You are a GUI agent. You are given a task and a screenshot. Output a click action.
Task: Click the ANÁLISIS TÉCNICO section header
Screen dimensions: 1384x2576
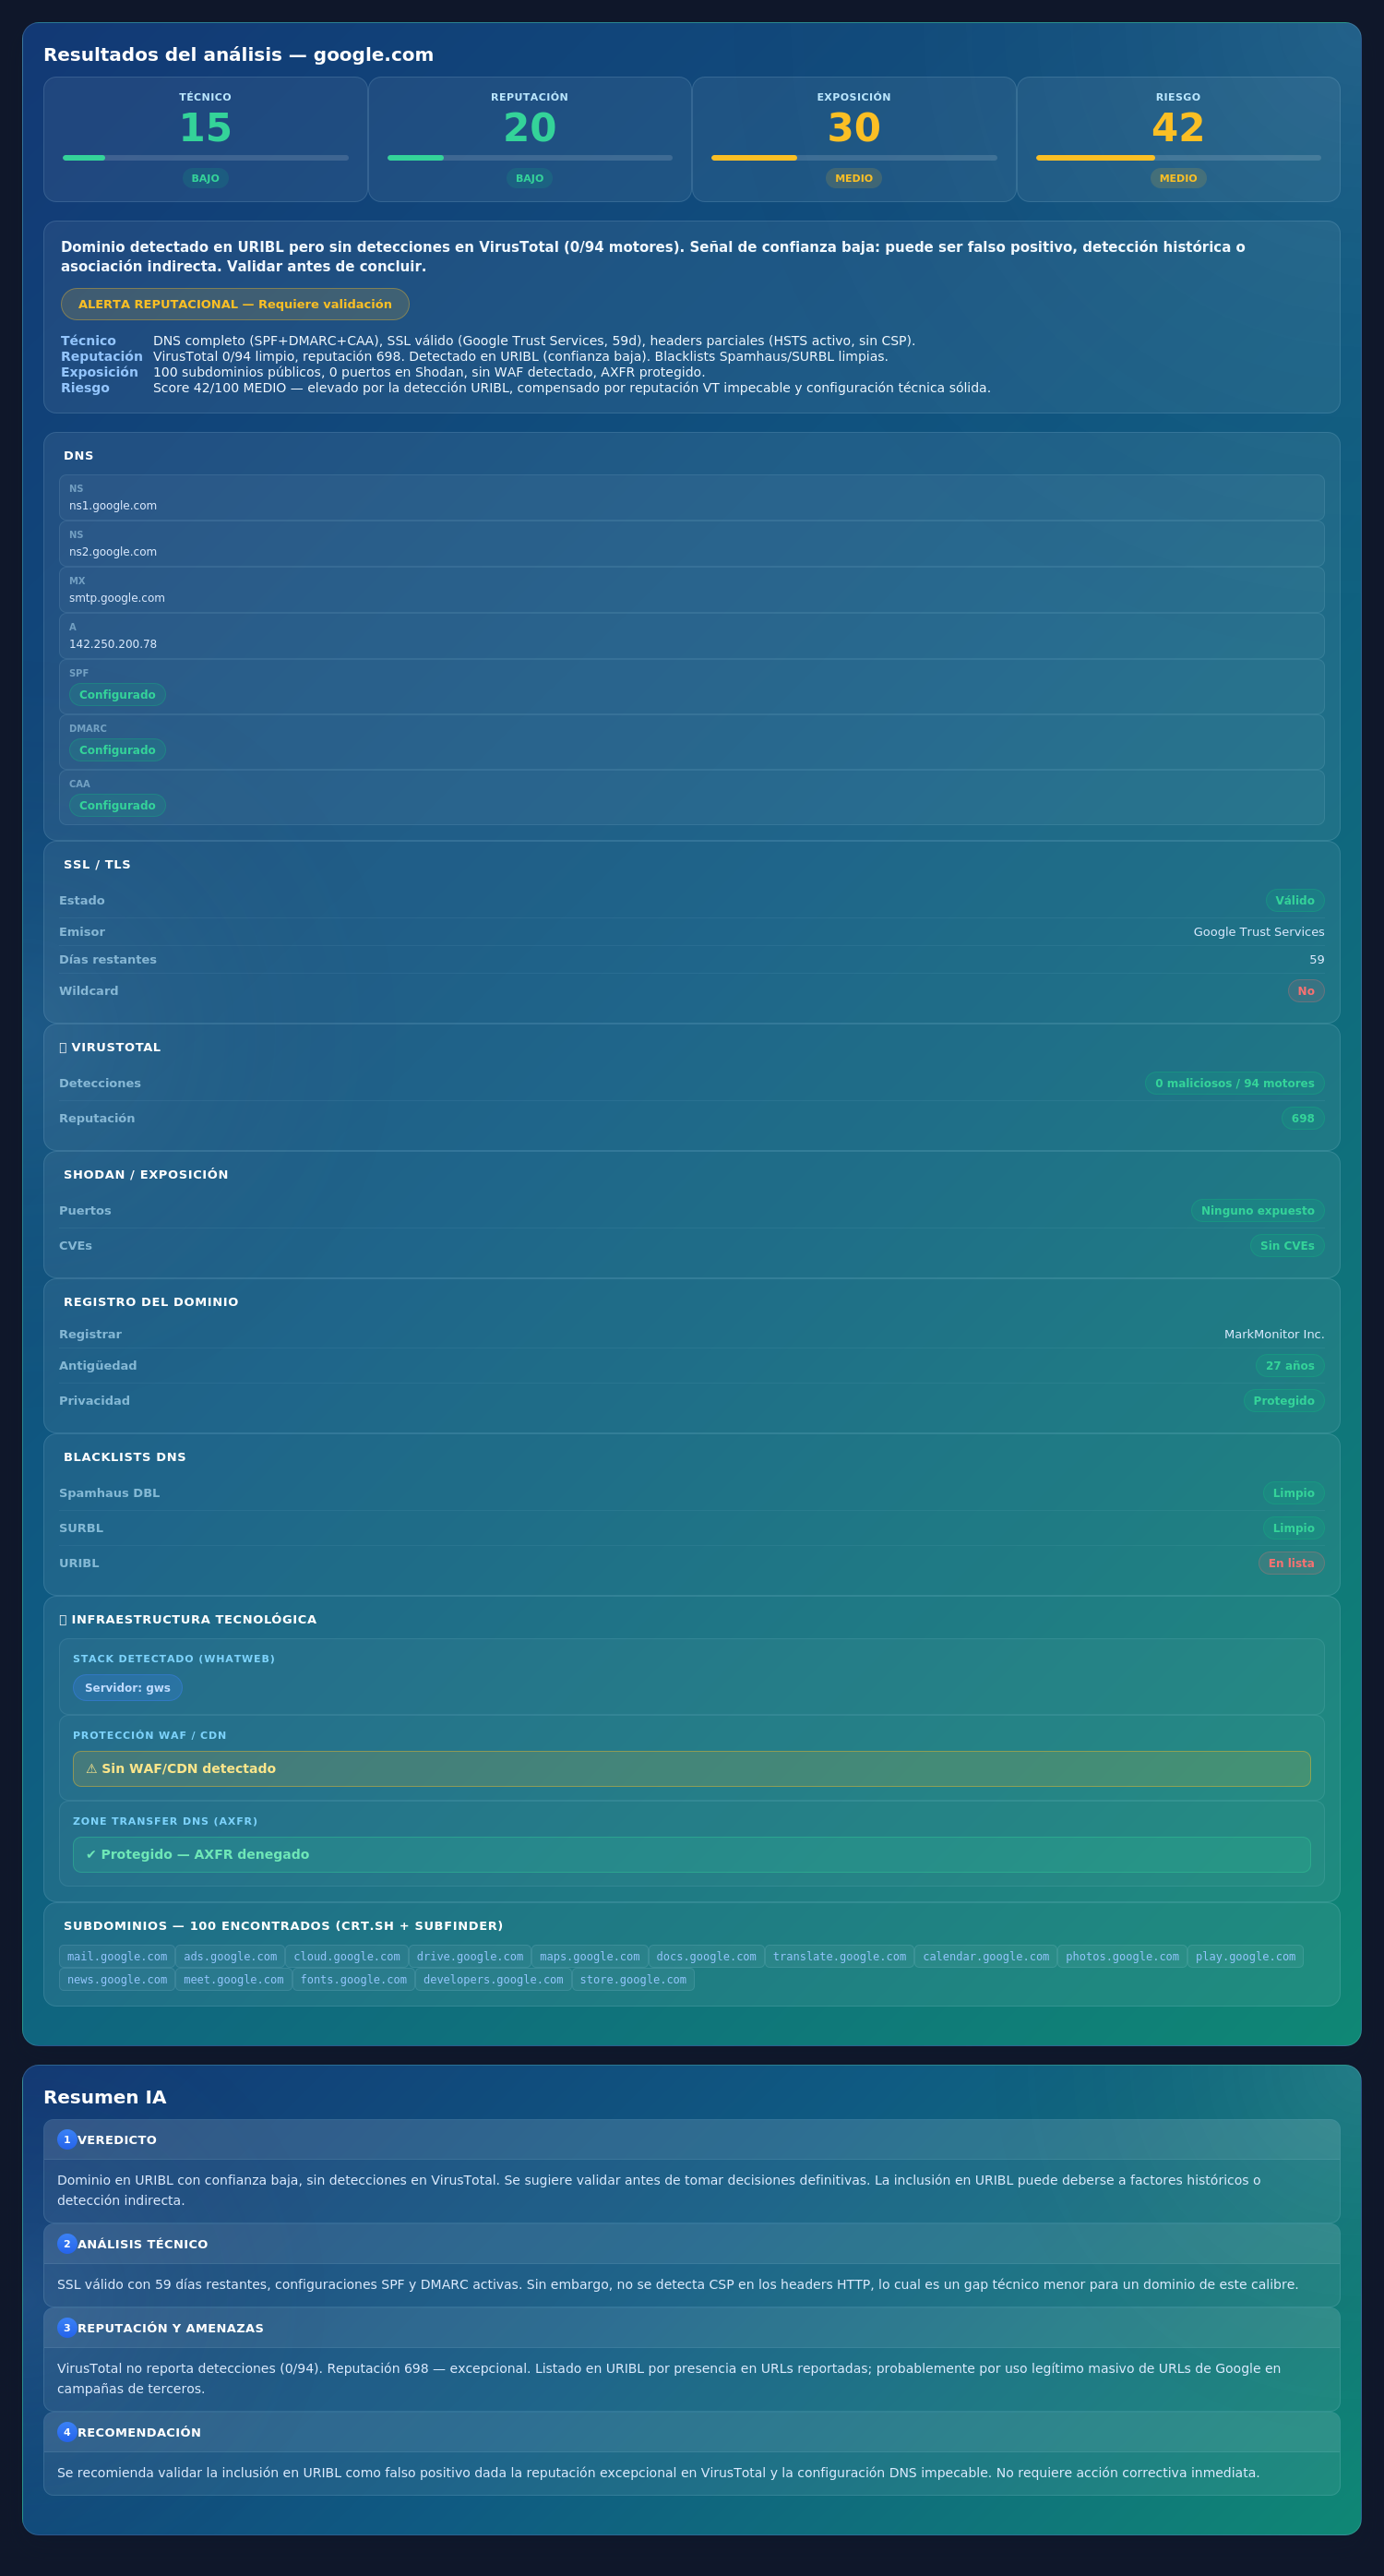click(692, 2244)
